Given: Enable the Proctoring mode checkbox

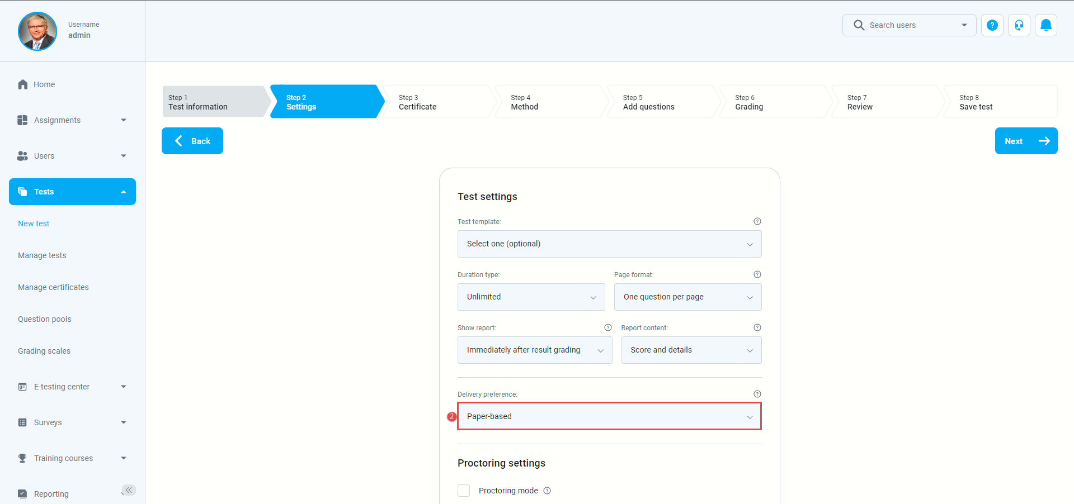Looking at the screenshot, I should tap(464, 491).
